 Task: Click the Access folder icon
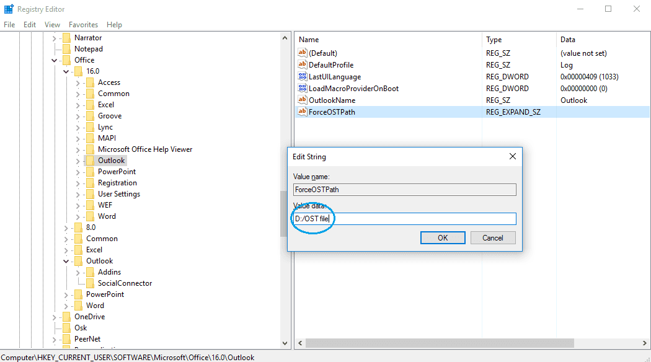click(90, 82)
